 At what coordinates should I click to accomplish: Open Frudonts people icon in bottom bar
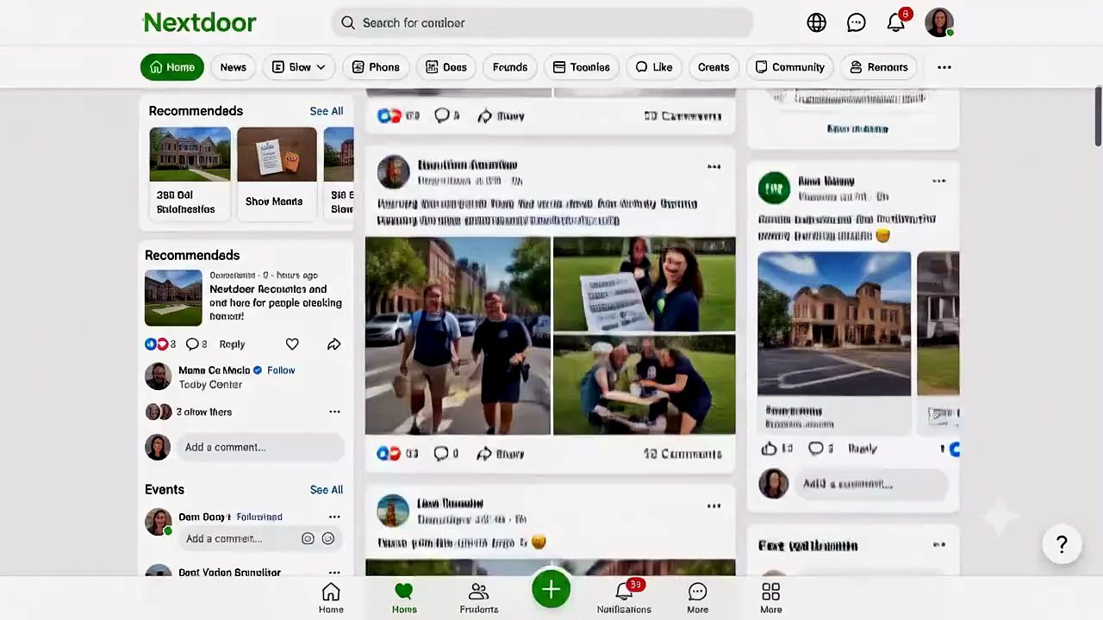tap(479, 598)
